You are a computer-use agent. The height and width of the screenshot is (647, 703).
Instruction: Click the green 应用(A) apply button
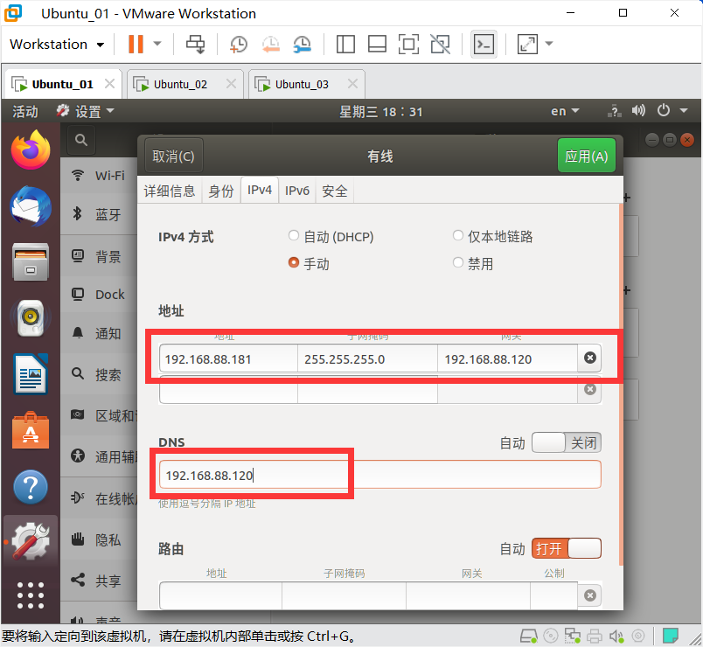[586, 156]
